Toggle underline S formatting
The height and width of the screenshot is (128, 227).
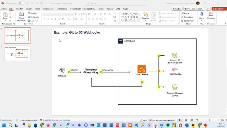52,19
